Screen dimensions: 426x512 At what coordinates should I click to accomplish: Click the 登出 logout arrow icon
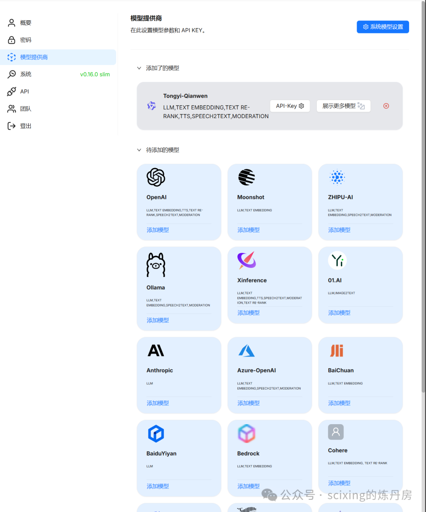pyautogui.click(x=12, y=126)
